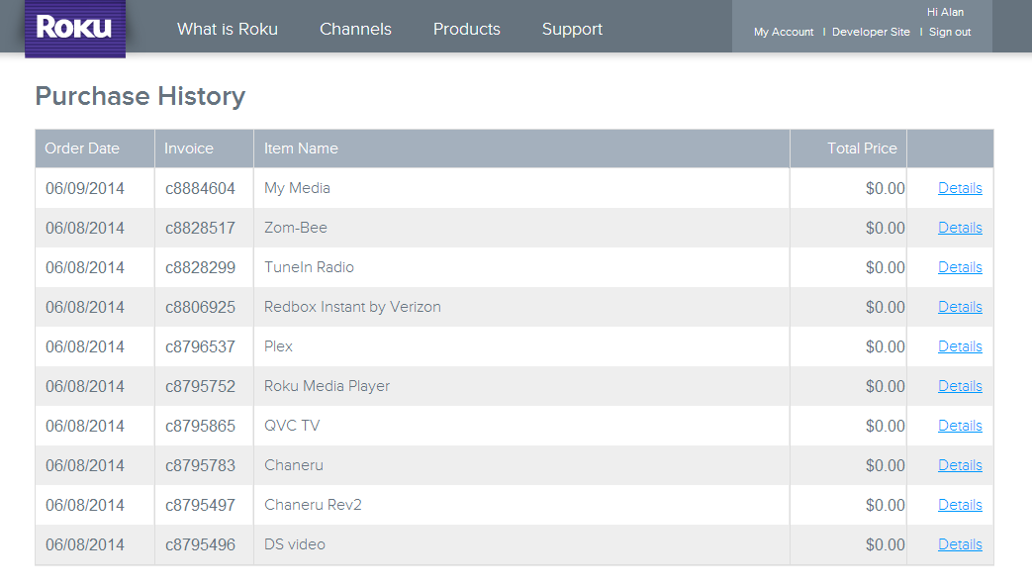Viewport: 1032px width, 588px height.
Task: Select invoice number c8795752
Action: [200, 386]
